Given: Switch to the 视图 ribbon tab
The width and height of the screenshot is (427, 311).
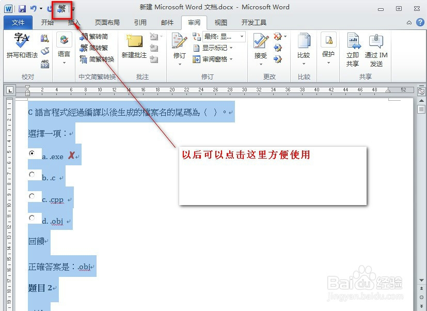Looking at the screenshot, I should 220,22.
